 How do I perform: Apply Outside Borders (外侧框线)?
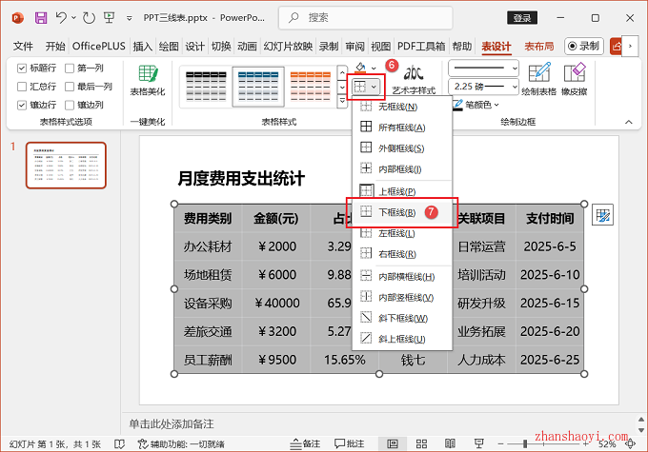402,147
